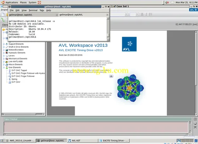The height and width of the screenshot is (144, 198).
Task: Click the AVL logo button at top right
Action: [193, 10]
